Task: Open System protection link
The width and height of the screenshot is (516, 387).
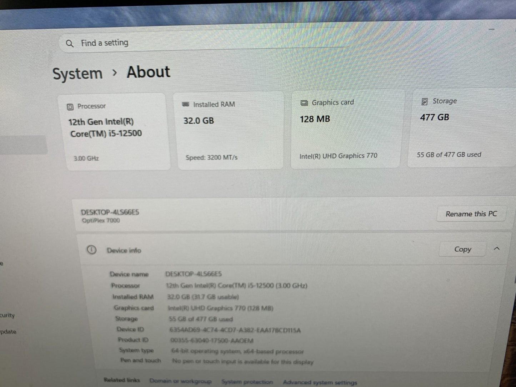Action: [x=247, y=382]
